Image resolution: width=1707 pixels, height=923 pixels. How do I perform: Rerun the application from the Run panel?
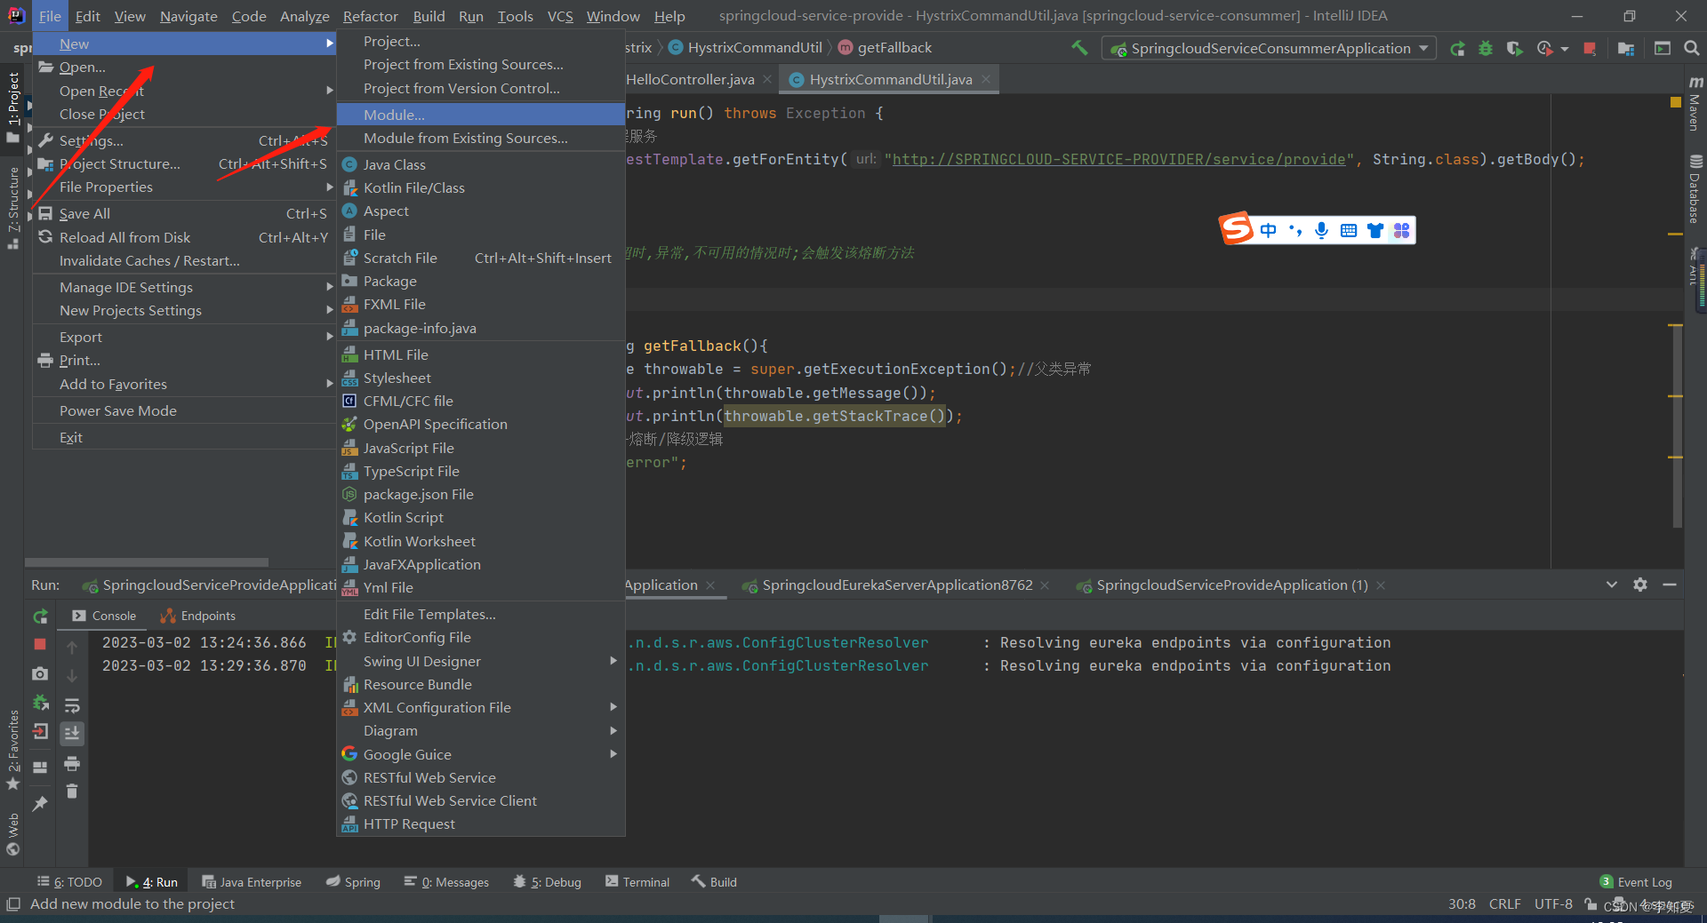click(40, 617)
